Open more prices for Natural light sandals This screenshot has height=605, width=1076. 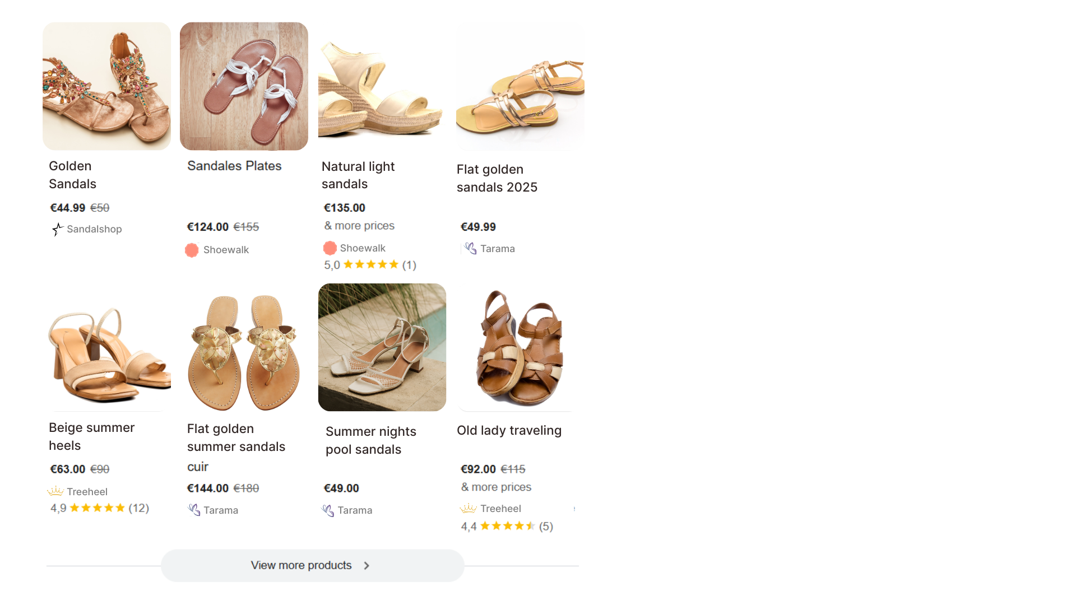[x=359, y=226]
